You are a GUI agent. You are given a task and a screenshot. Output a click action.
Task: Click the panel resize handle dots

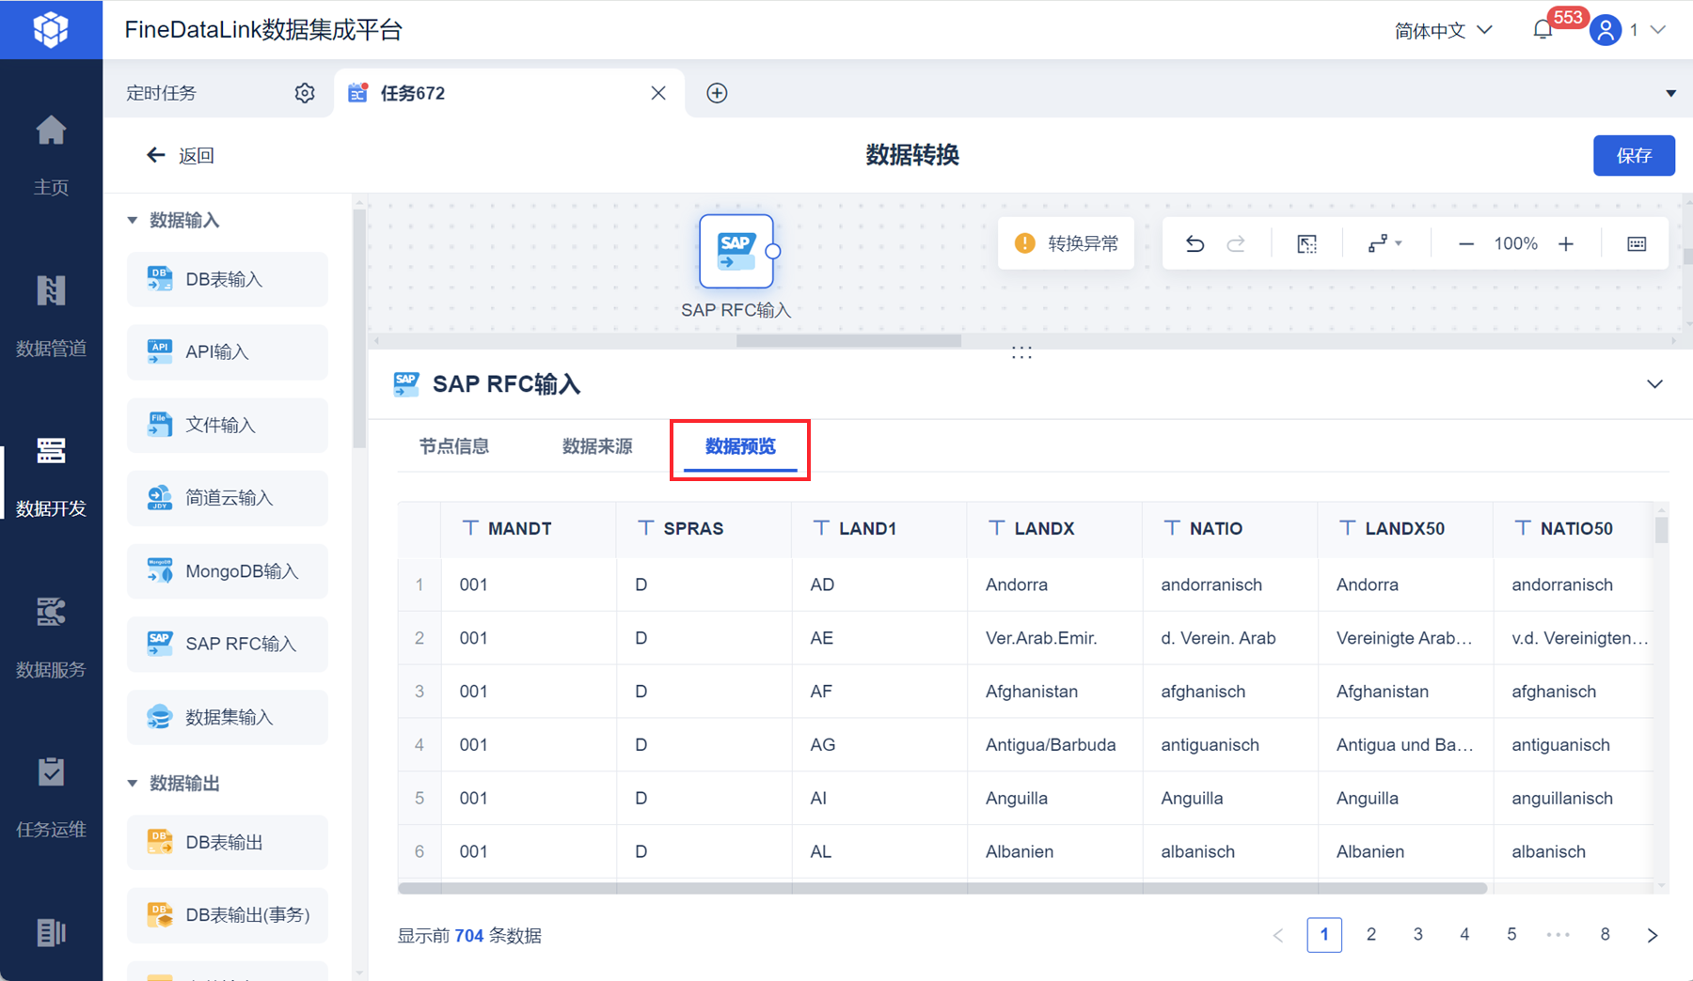coord(1021,353)
